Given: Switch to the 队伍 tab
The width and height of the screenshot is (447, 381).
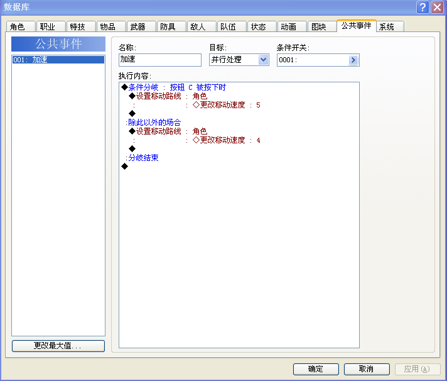Looking at the screenshot, I should (x=232, y=26).
